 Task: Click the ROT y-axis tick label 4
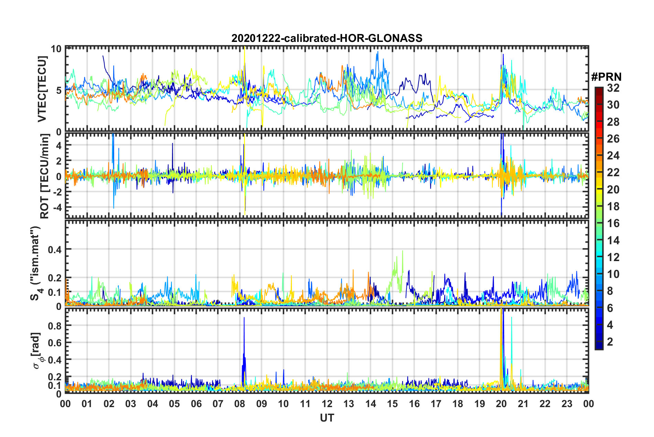pos(59,146)
